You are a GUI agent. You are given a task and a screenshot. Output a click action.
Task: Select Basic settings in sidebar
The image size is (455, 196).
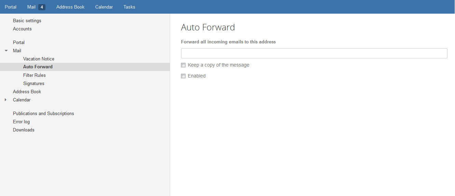(27, 20)
